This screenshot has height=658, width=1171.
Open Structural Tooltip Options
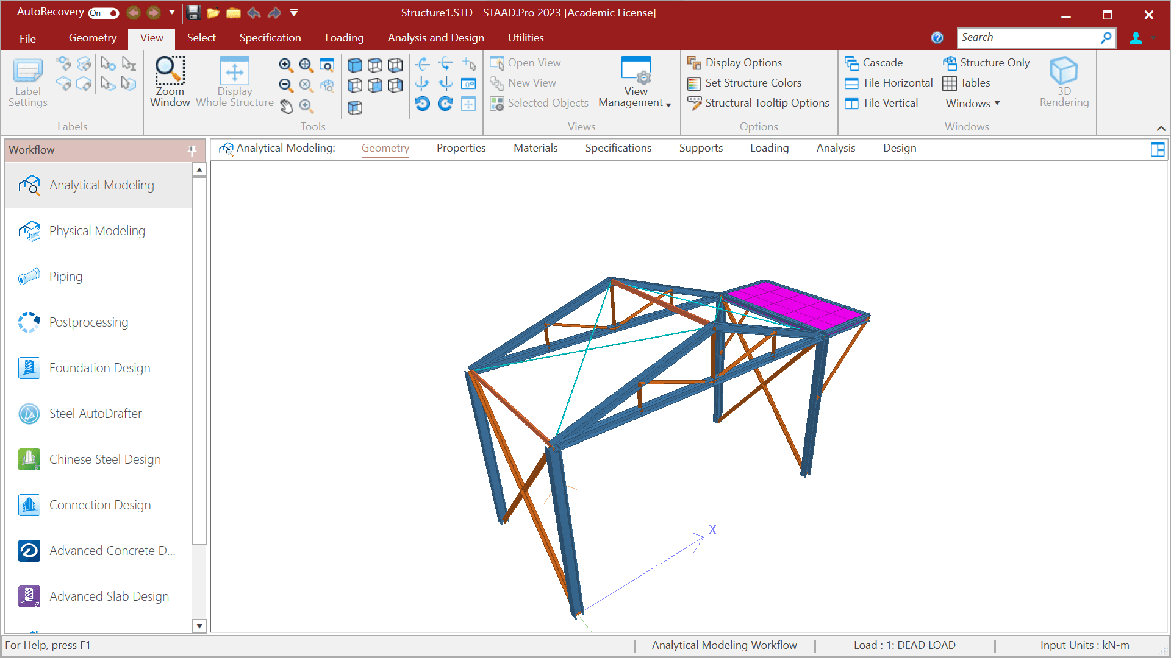coord(767,103)
